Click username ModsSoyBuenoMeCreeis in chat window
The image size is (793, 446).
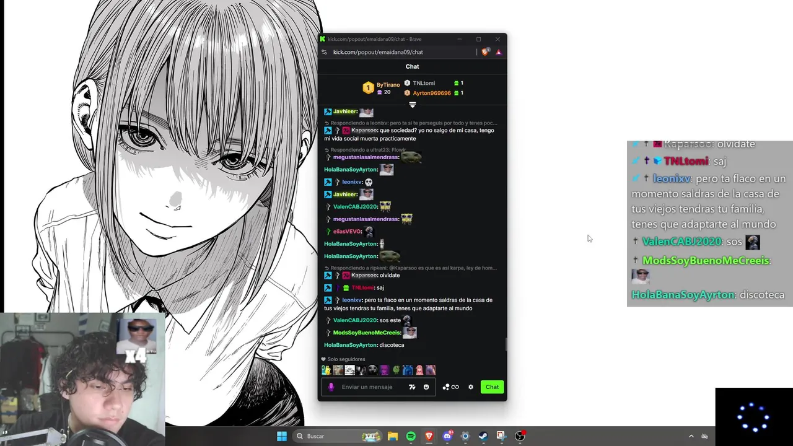(367, 333)
